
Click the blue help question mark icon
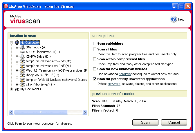174,19
